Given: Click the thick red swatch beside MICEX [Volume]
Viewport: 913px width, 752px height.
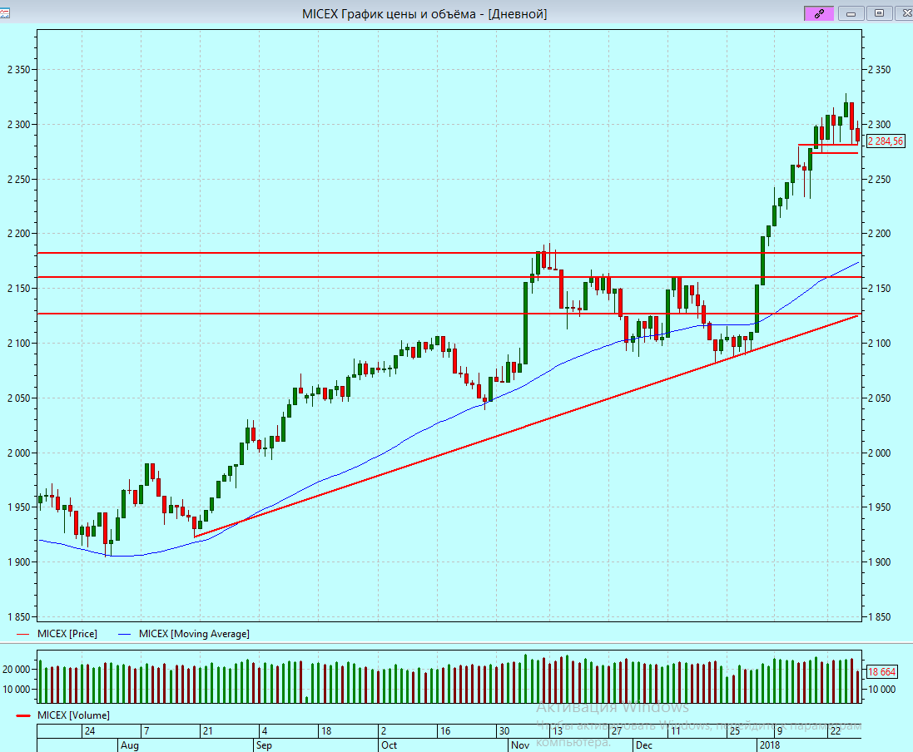Looking at the screenshot, I should (x=22, y=716).
